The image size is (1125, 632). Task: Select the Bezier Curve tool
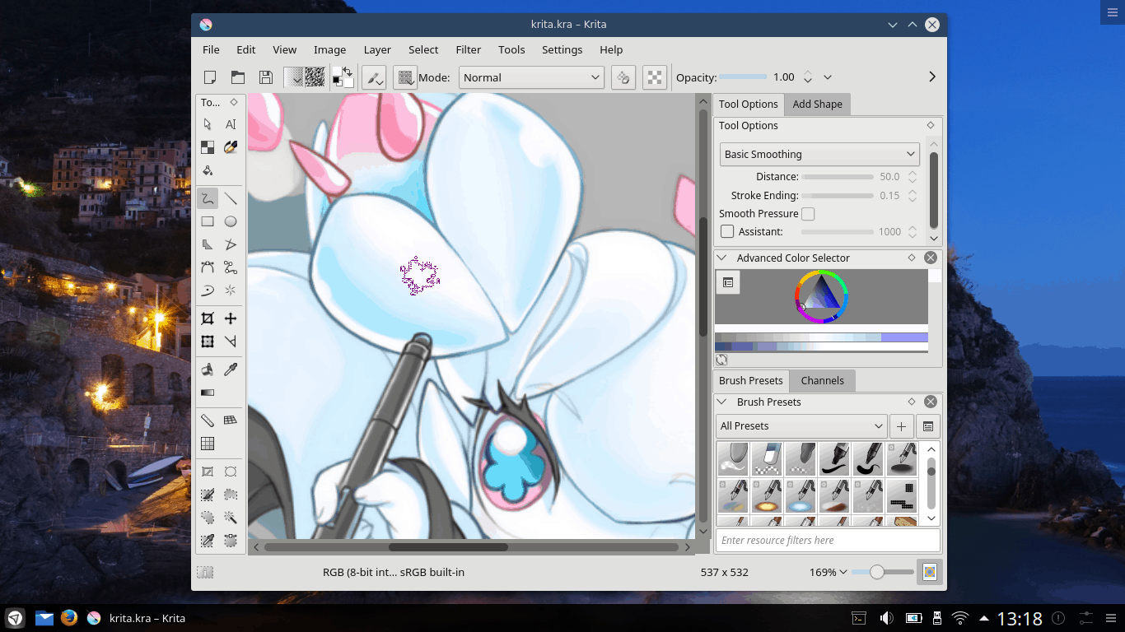pyautogui.click(x=208, y=267)
